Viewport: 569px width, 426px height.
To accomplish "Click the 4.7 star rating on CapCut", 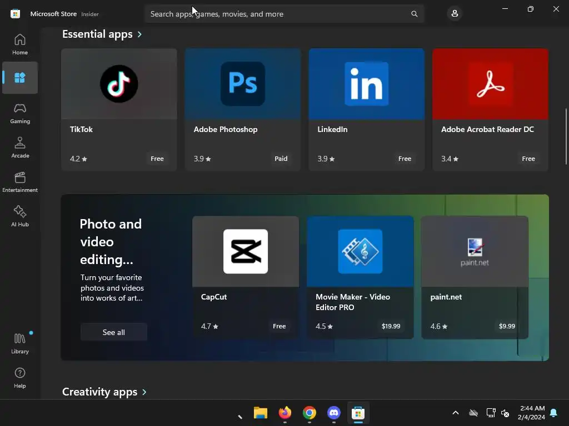I will click(x=209, y=326).
